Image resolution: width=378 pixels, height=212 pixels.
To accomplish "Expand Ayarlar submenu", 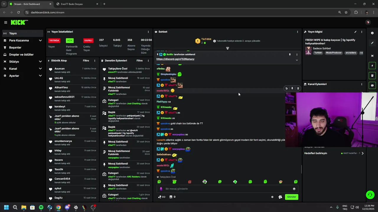I will tap(40, 76).
